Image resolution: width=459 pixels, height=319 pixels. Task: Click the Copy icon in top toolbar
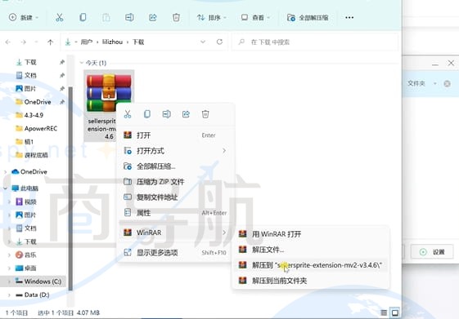click(83, 17)
